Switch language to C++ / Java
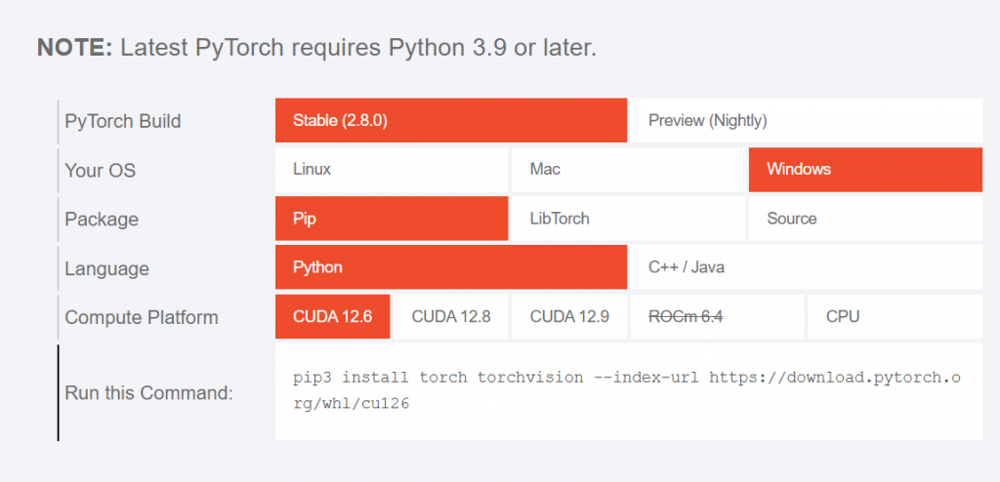Viewport: 1000px width, 482px height. [805, 267]
